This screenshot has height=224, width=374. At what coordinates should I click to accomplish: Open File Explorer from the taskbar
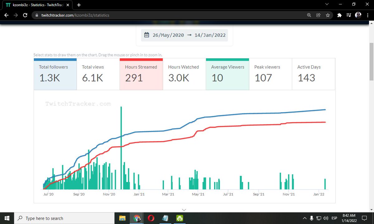click(x=122, y=218)
